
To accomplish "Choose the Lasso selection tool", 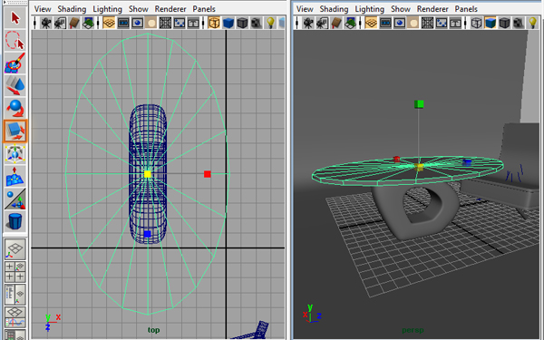I will pos(15,40).
